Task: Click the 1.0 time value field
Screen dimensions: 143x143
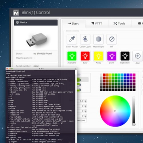Action: tap(81, 101)
